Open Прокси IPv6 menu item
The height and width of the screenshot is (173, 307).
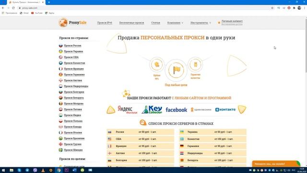[105, 23]
